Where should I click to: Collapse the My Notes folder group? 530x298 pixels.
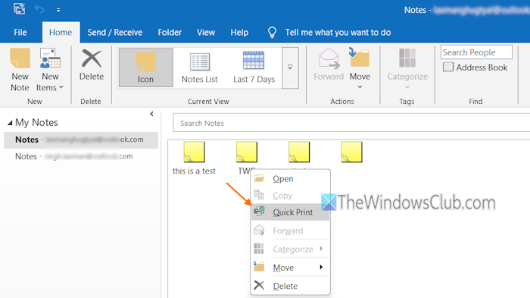click(10, 123)
